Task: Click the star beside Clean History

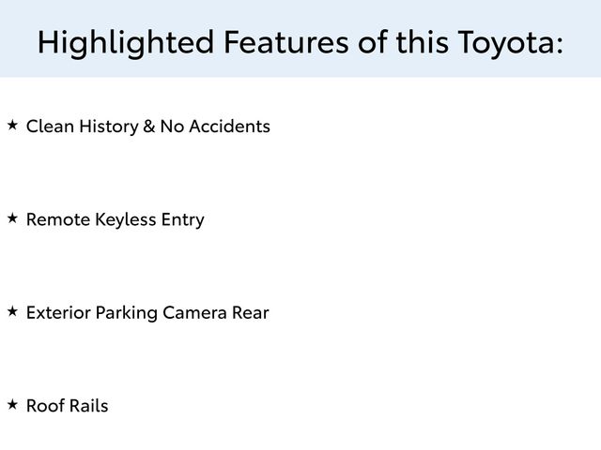Action: click(x=12, y=124)
